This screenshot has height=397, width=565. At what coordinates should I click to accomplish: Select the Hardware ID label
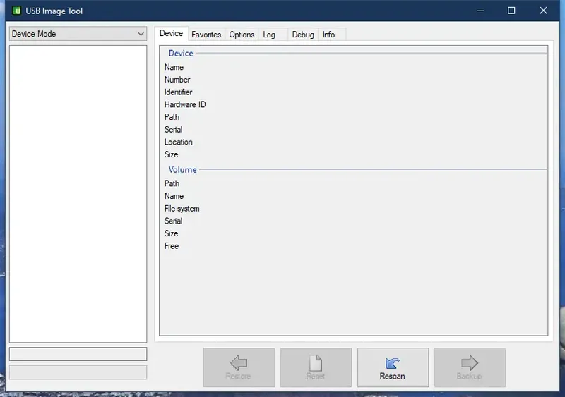pos(185,104)
